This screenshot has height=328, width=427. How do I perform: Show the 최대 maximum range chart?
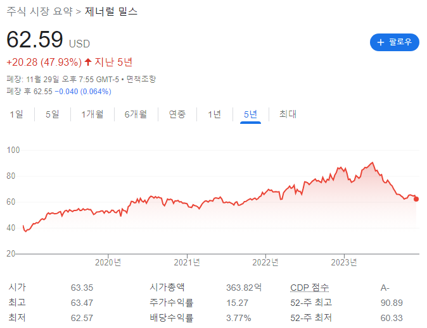coord(288,114)
